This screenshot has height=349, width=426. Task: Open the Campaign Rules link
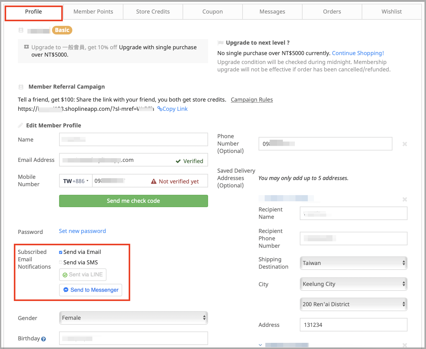252,100
